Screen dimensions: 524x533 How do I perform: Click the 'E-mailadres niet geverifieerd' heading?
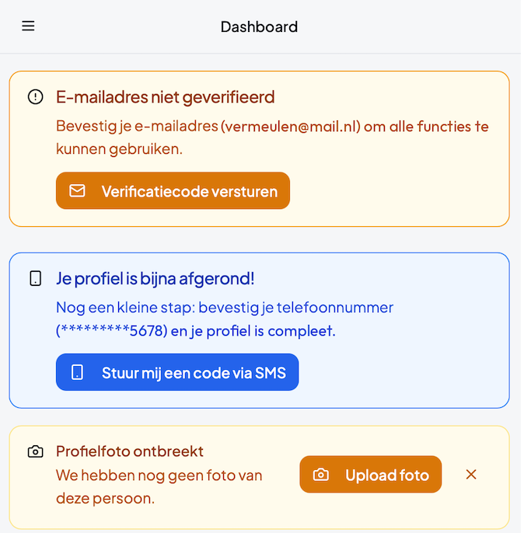pos(166,97)
